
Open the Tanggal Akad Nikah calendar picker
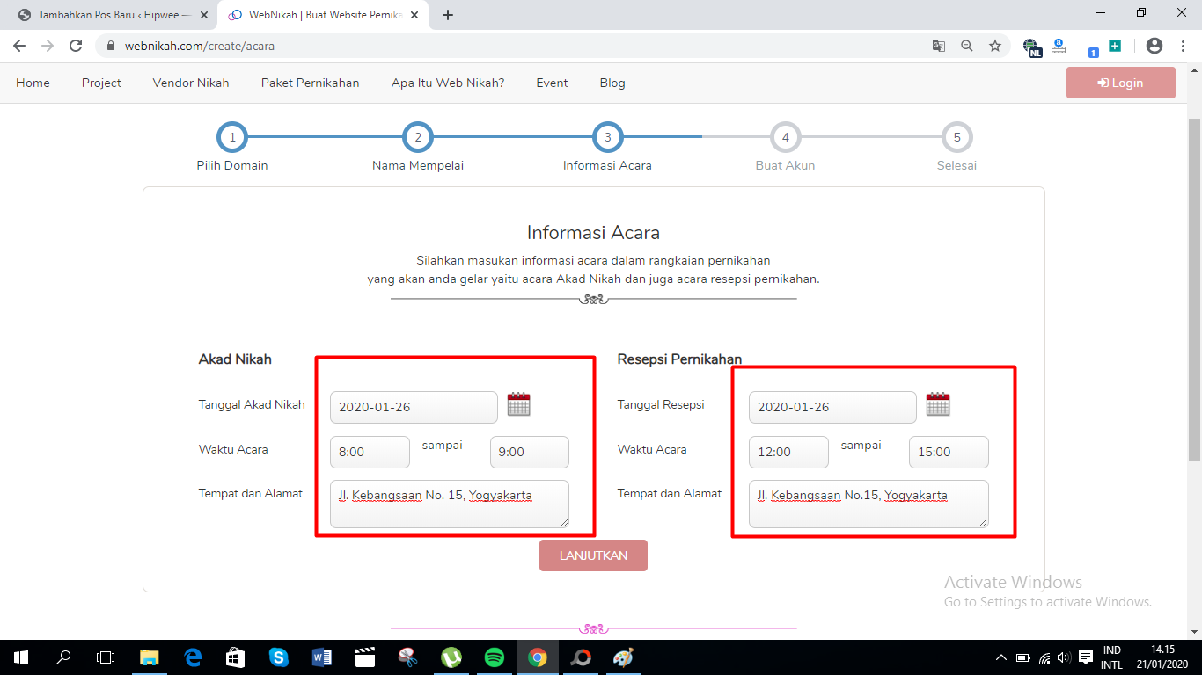518,404
